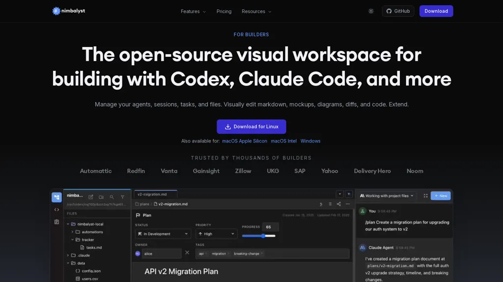This screenshot has height=282, width=503.
Task: Open the Resources dropdown menu
Action: tap(256, 12)
